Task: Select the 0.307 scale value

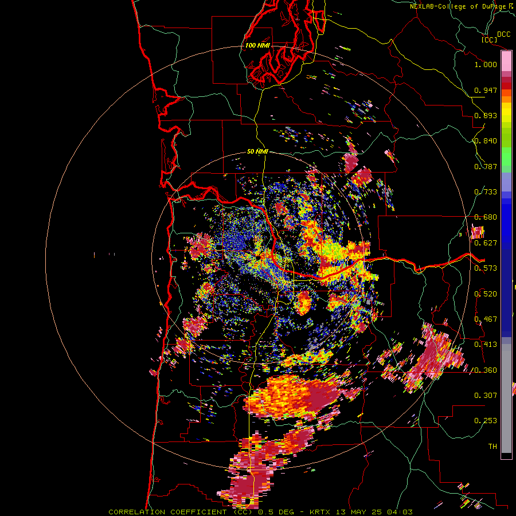Action: (x=486, y=396)
